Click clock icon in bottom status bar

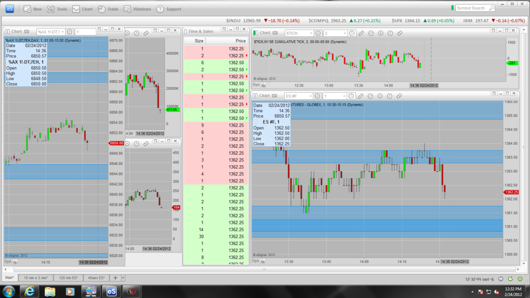tap(501, 279)
